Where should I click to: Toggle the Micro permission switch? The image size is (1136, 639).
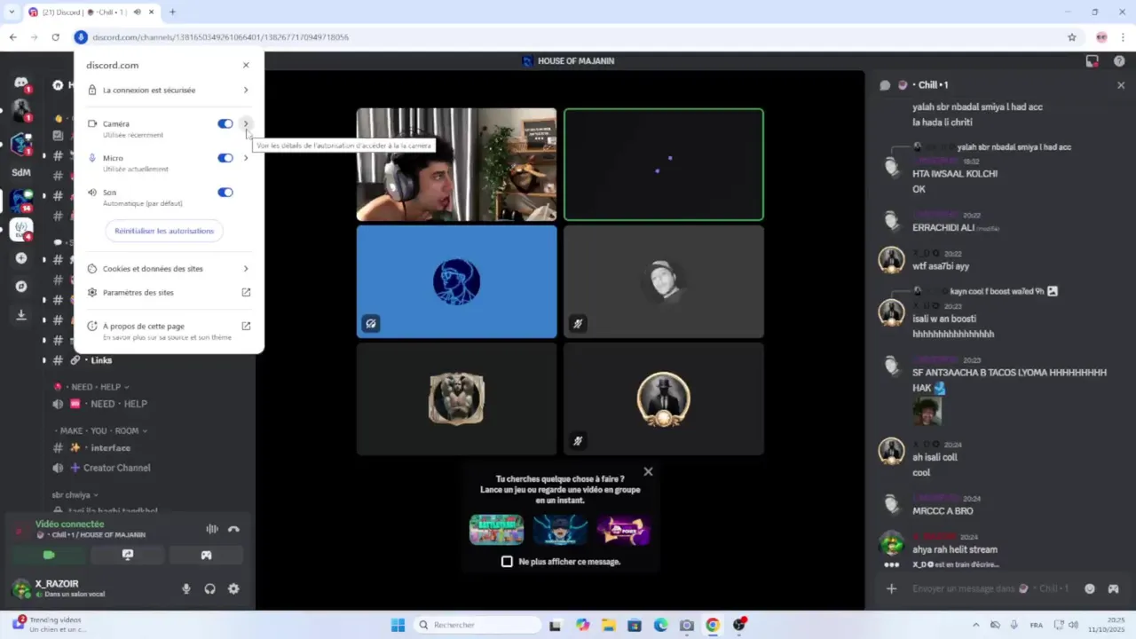tap(225, 158)
